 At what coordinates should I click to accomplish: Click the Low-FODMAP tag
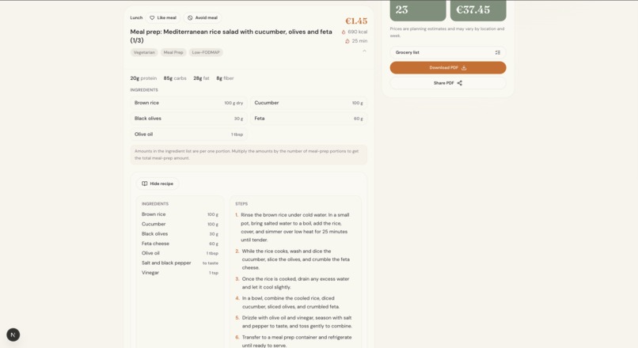click(206, 52)
